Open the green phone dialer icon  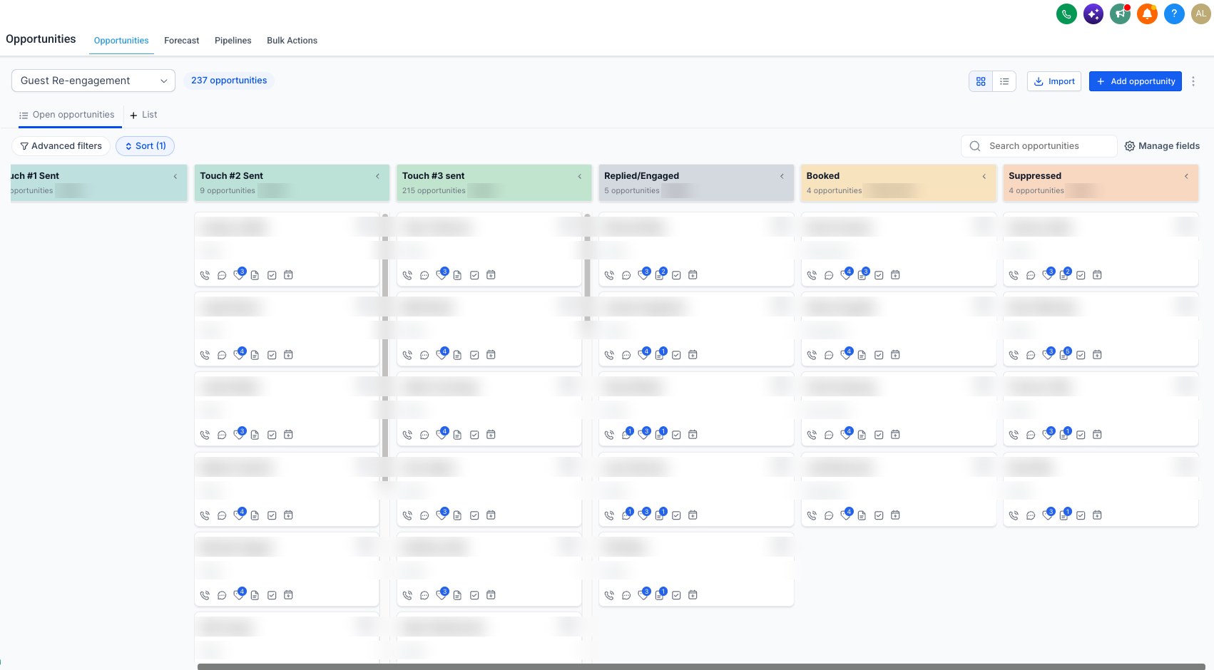point(1066,14)
